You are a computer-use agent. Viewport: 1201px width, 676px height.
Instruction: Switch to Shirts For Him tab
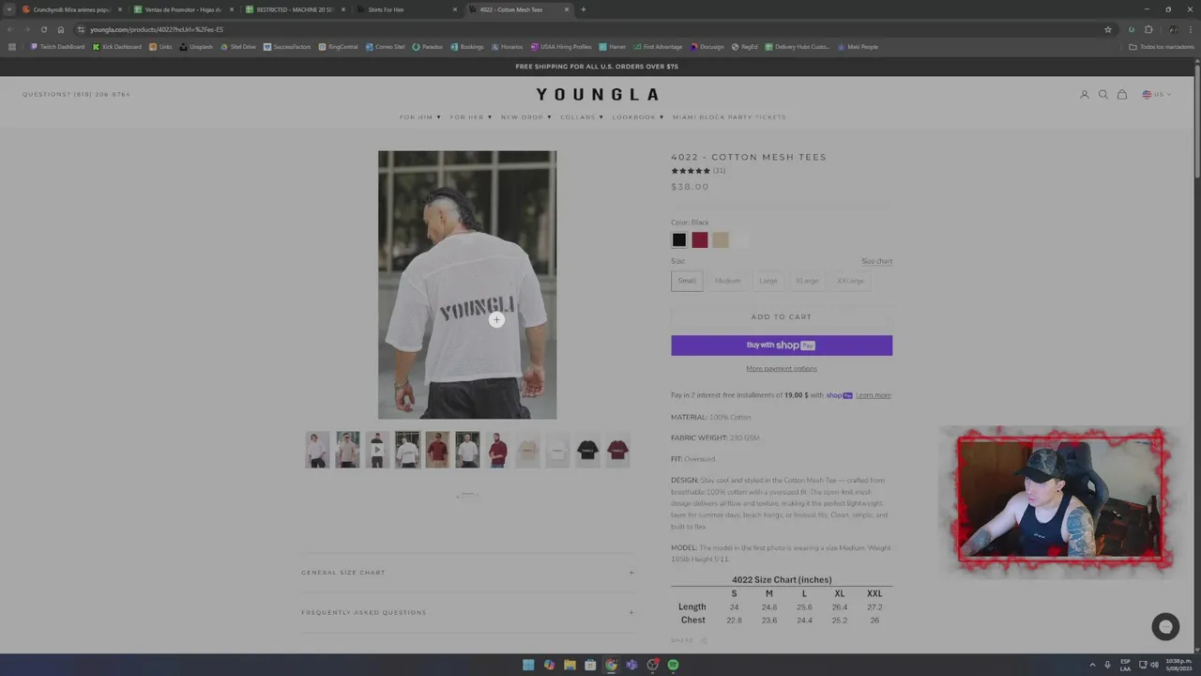point(406,9)
